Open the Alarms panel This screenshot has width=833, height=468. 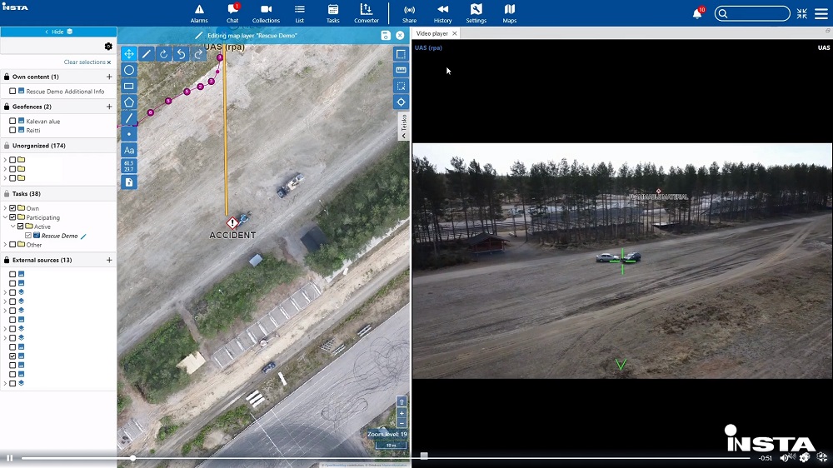click(x=199, y=13)
